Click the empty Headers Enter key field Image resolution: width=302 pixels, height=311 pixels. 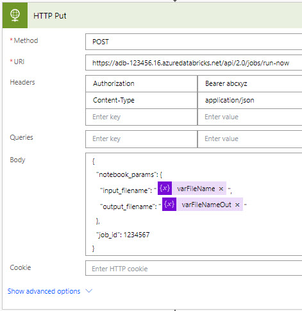tap(141, 117)
